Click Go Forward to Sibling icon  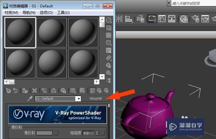[106, 91]
